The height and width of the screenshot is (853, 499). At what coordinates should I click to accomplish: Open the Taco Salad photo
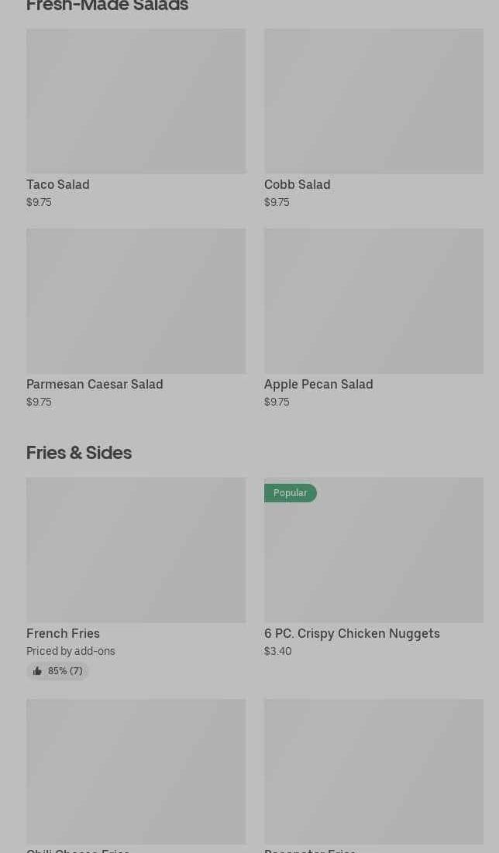coord(136,101)
